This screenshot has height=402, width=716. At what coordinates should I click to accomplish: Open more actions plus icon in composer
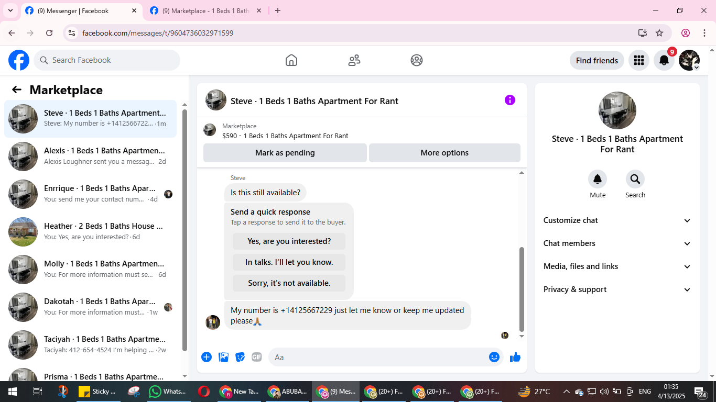pos(207,357)
